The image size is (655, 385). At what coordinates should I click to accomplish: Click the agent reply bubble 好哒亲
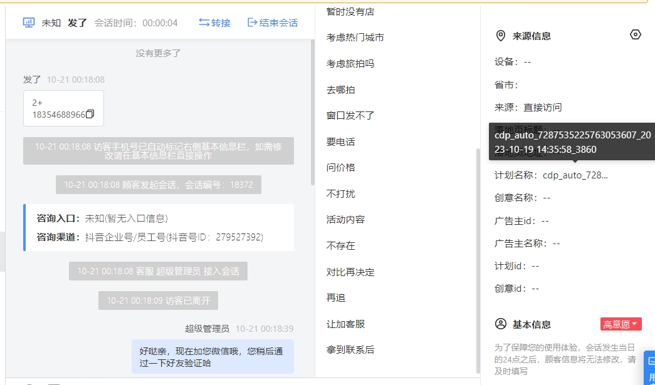[212, 357]
